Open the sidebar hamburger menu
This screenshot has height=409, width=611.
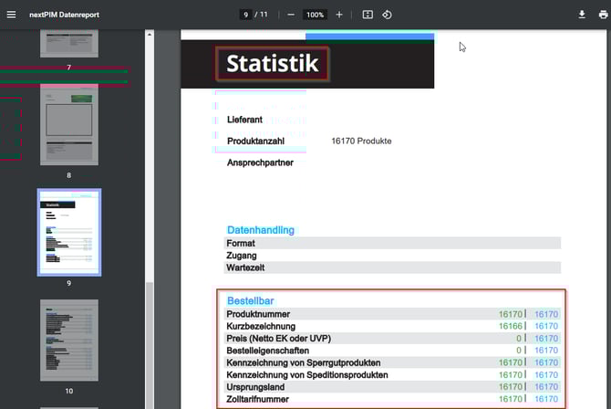tap(12, 15)
